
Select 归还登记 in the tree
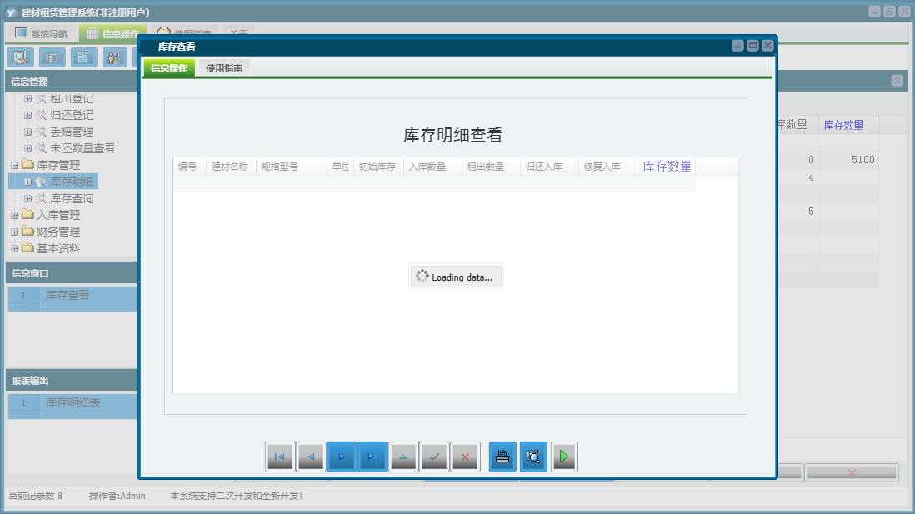click(71, 115)
